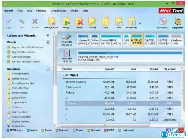Click the Apply checkmark icon
This screenshot has height=139, width=188.
[8, 21]
